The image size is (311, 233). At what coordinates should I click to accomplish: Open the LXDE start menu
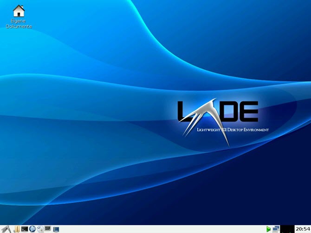coord(6,229)
